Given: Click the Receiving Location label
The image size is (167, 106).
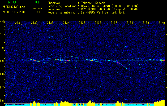Looking at the screenshot, I should (62, 6).
